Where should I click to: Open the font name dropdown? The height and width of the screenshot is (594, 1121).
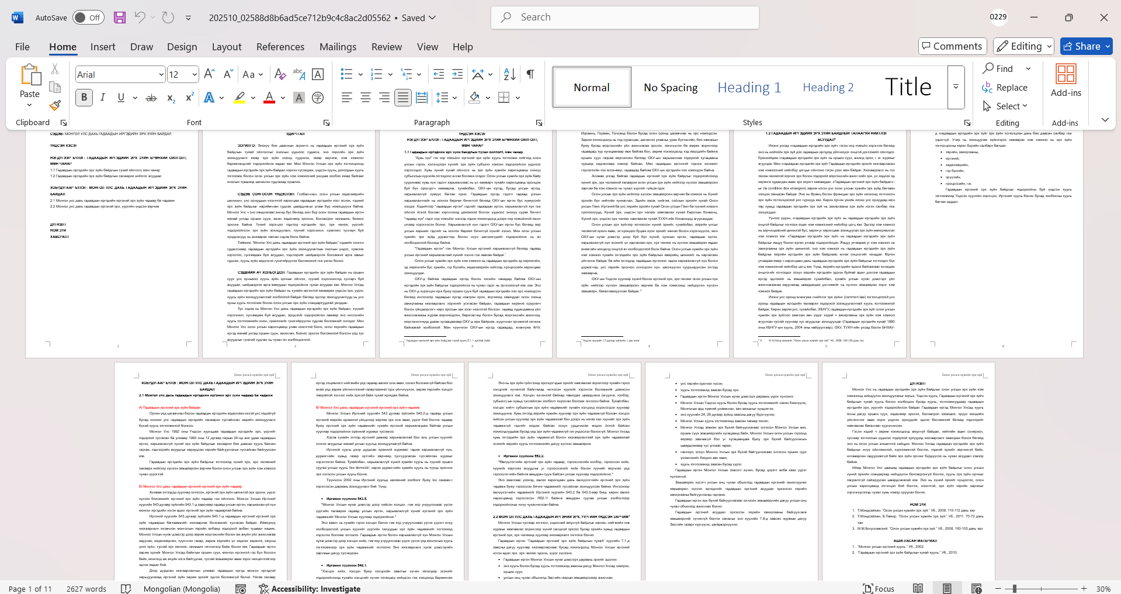(x=161, y=74)
